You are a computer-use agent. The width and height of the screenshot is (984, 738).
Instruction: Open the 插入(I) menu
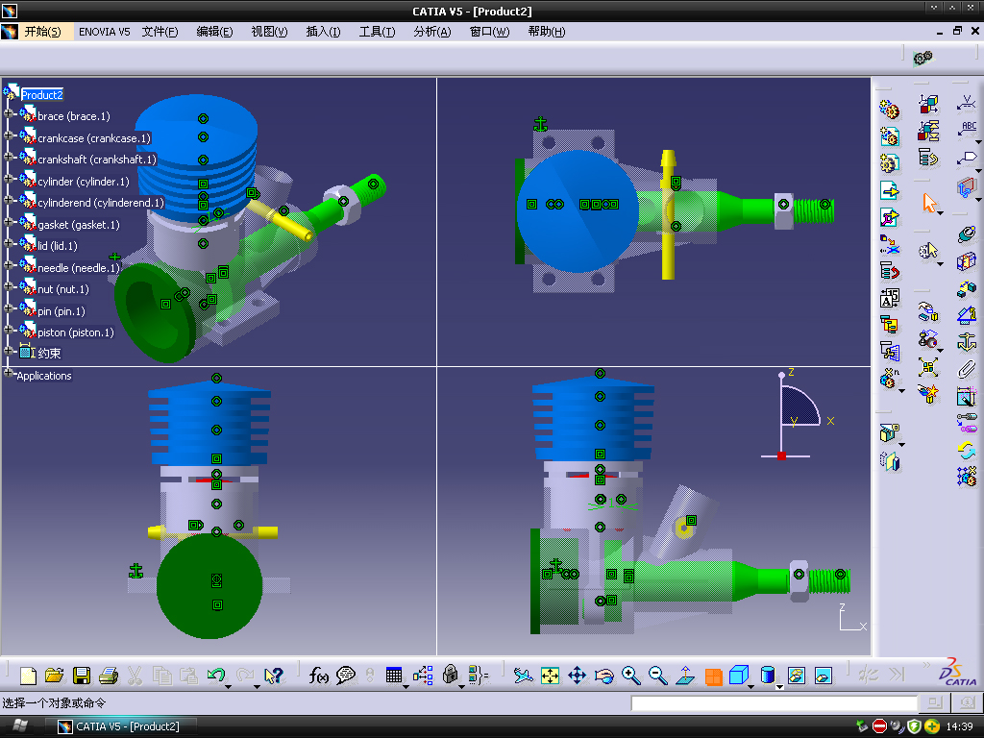click(x=323, y=32)
